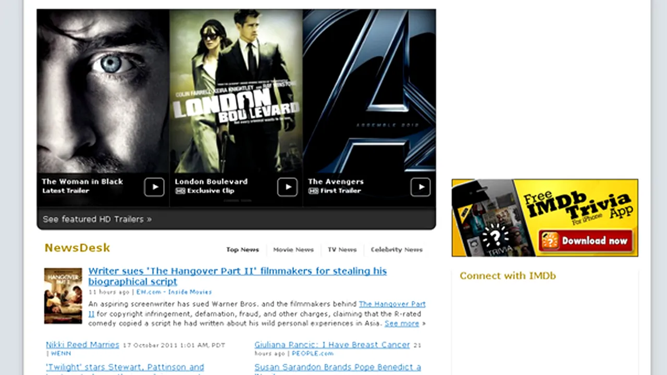Viewport: 667px width, 375px height.
Task: Switch to the Top News tab
Action: pyautogui.click(x=242, y=249)
